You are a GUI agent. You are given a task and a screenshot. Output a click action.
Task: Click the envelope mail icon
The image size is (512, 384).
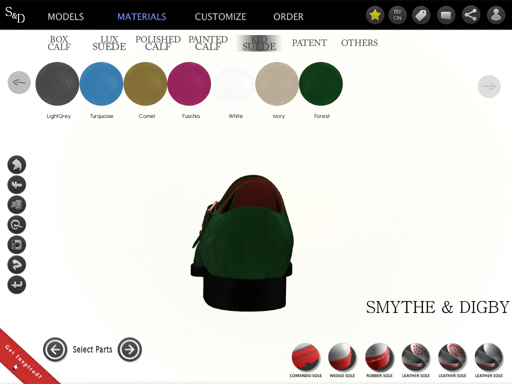(446, 15)
